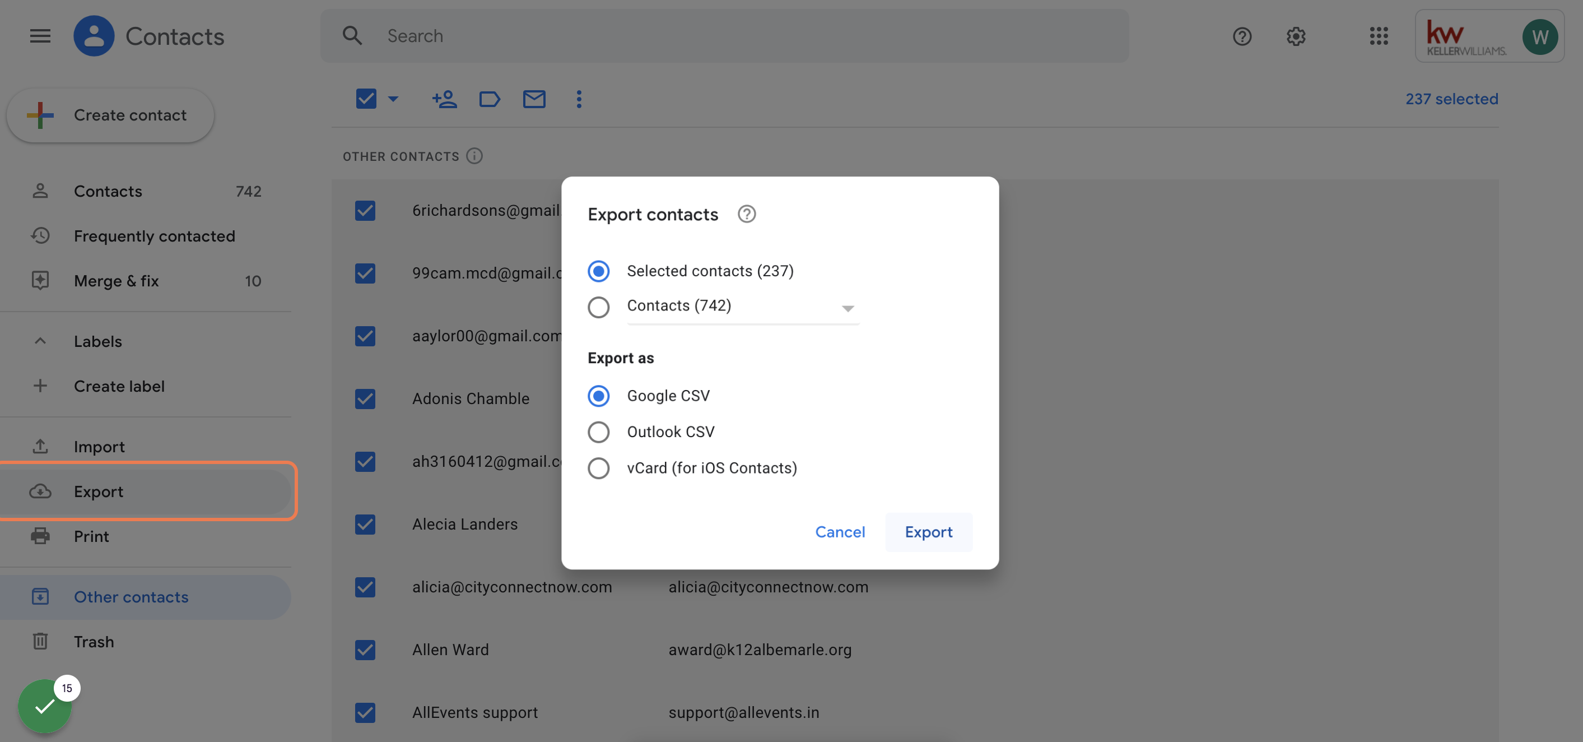The image size is (1583, 742).
Task: Open the settings gear
Action: 1296,36
